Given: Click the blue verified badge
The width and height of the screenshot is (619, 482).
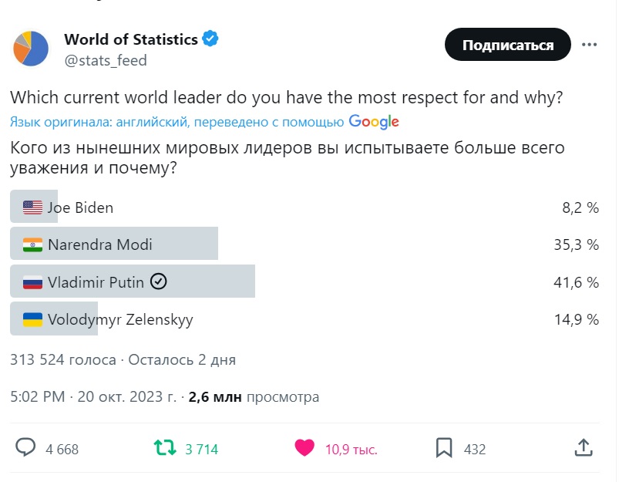Looking at the screenshot, I should click(x=210, y=39).
